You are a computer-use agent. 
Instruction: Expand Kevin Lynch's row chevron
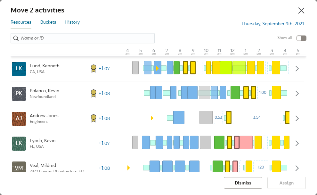pyautogui.click(x=297, y=143)
